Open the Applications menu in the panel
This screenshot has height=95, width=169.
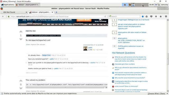click(7, 5)
